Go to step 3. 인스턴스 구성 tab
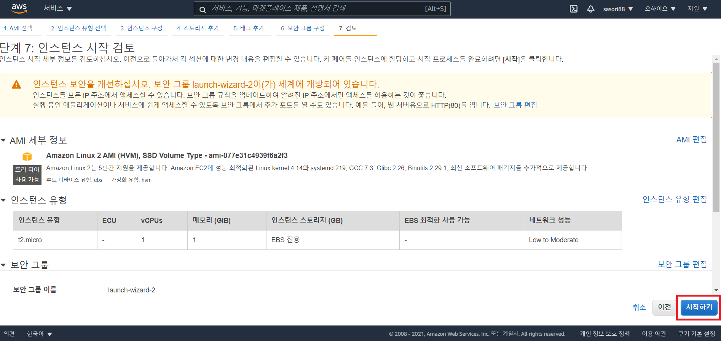Viewport: 721px width, 341px height. pos(141,28)
